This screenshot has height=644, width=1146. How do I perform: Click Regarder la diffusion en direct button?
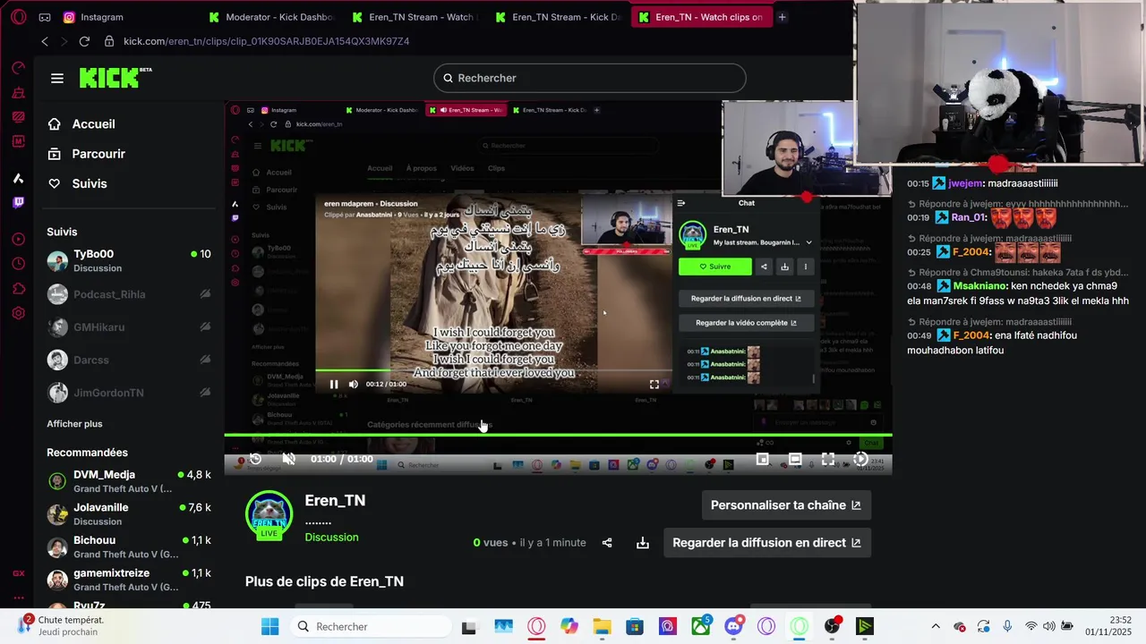pos(766,543)
